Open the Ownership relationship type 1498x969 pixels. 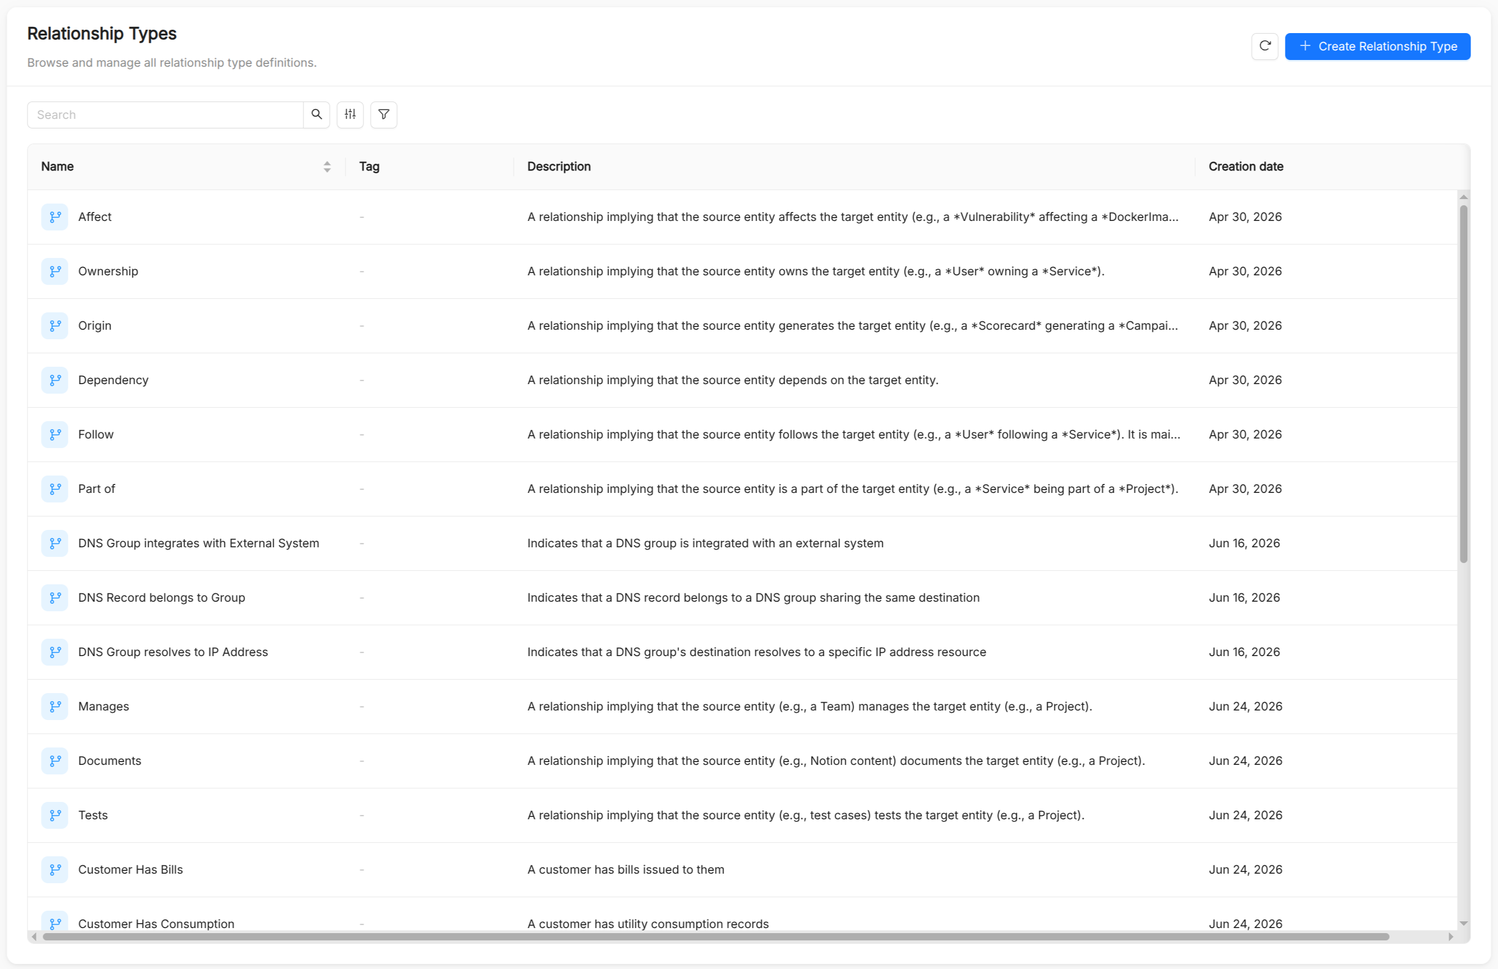tap(108, 271)
